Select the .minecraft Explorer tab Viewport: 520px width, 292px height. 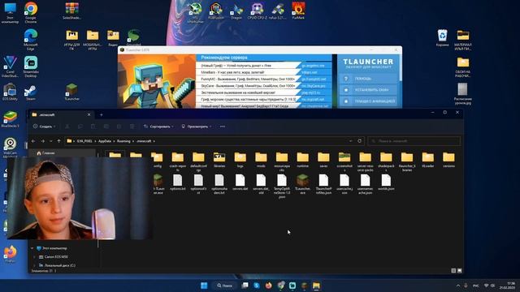(61, 115)
